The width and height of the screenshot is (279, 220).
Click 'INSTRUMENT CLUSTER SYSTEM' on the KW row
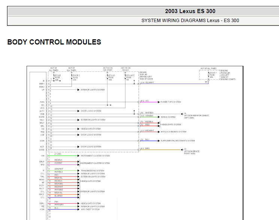pyautogui.click(x=95, y=156)
